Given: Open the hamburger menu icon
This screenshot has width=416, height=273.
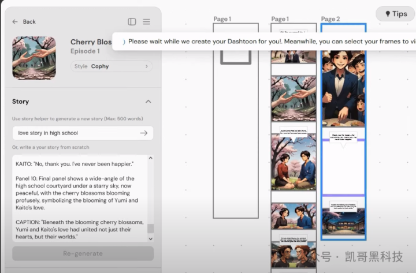Looking at the screenshot, I should click(x=147, y=21).
